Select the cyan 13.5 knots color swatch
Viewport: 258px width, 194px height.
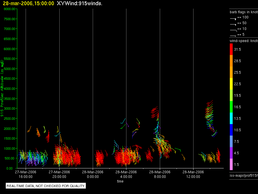click(231, 118)
